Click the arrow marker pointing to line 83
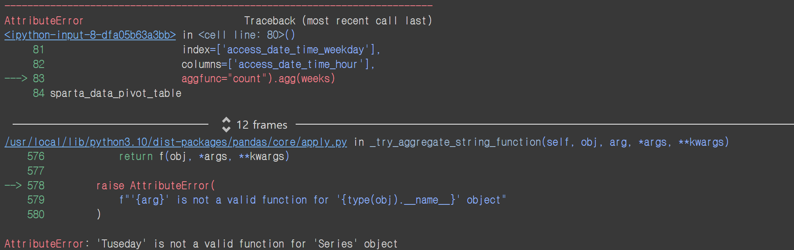This screenshot has height=250, width=794. (x=16, y=78)
